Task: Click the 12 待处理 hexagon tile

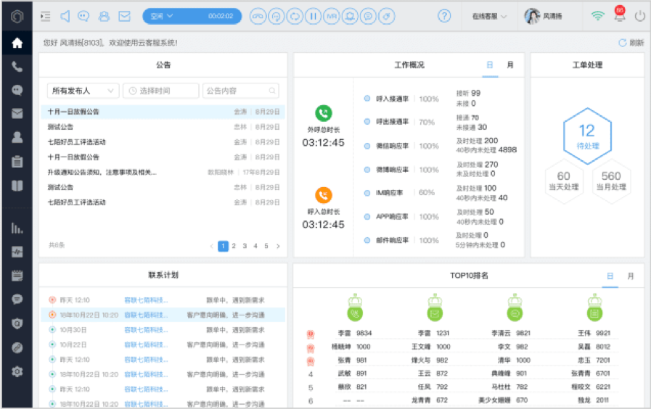Action: point(587,136)
